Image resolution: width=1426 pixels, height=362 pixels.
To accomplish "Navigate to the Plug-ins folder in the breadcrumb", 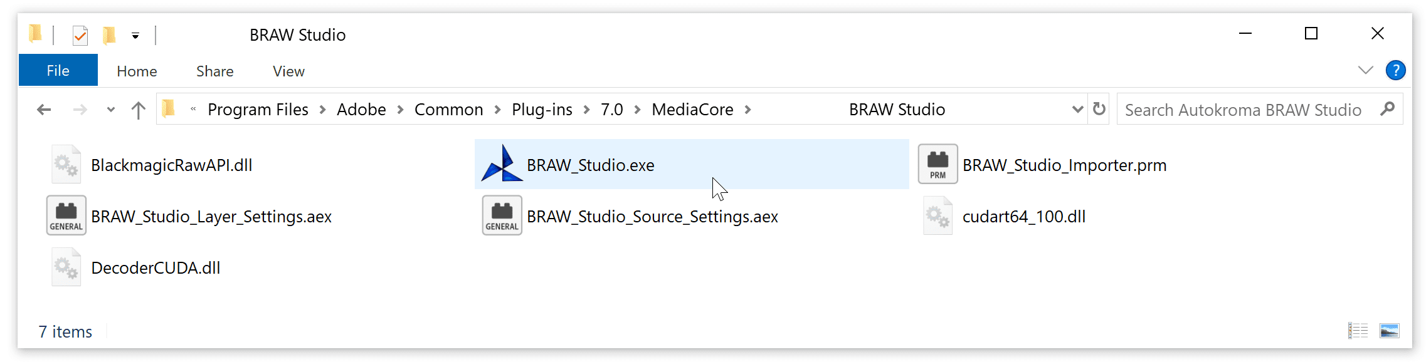I will point(542,110).
